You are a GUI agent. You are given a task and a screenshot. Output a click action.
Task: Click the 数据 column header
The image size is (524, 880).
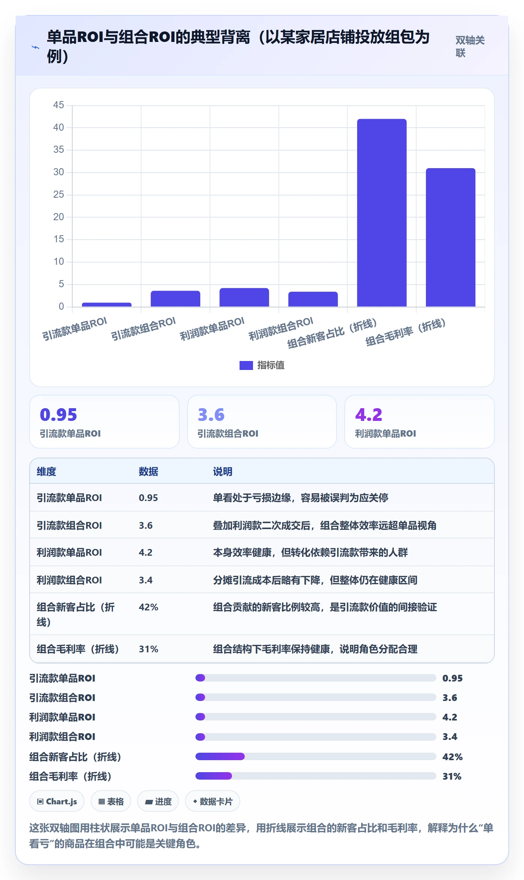(x=149, y=471)
